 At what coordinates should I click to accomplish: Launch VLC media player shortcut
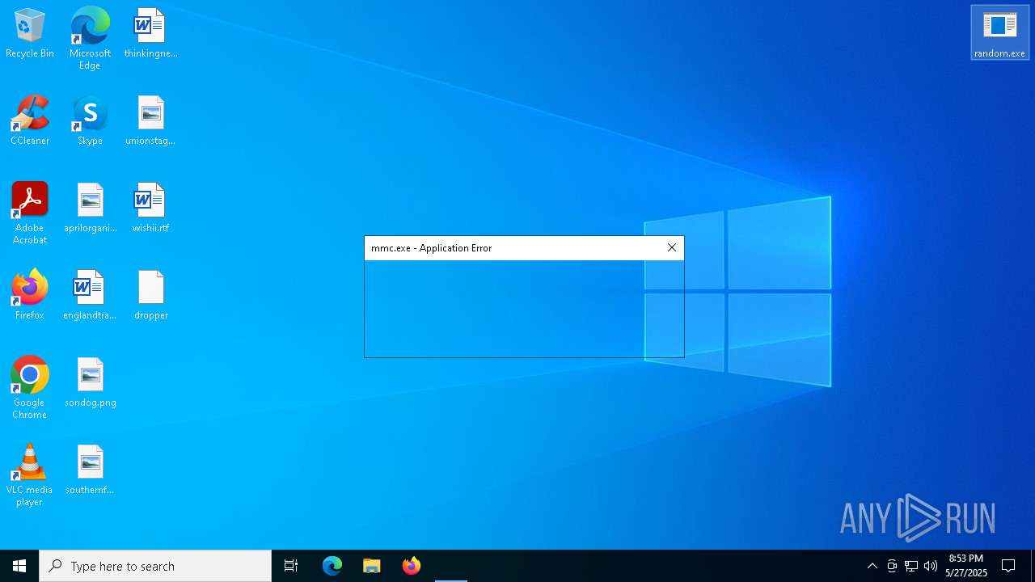coord(30,475)
